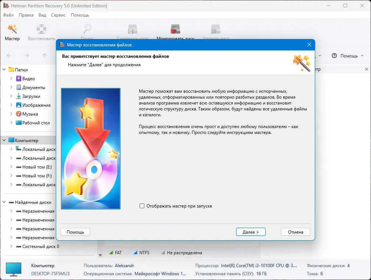371x280 pixels.
Task: Expand the Новый том (E:) node
Action: (11, 167)
